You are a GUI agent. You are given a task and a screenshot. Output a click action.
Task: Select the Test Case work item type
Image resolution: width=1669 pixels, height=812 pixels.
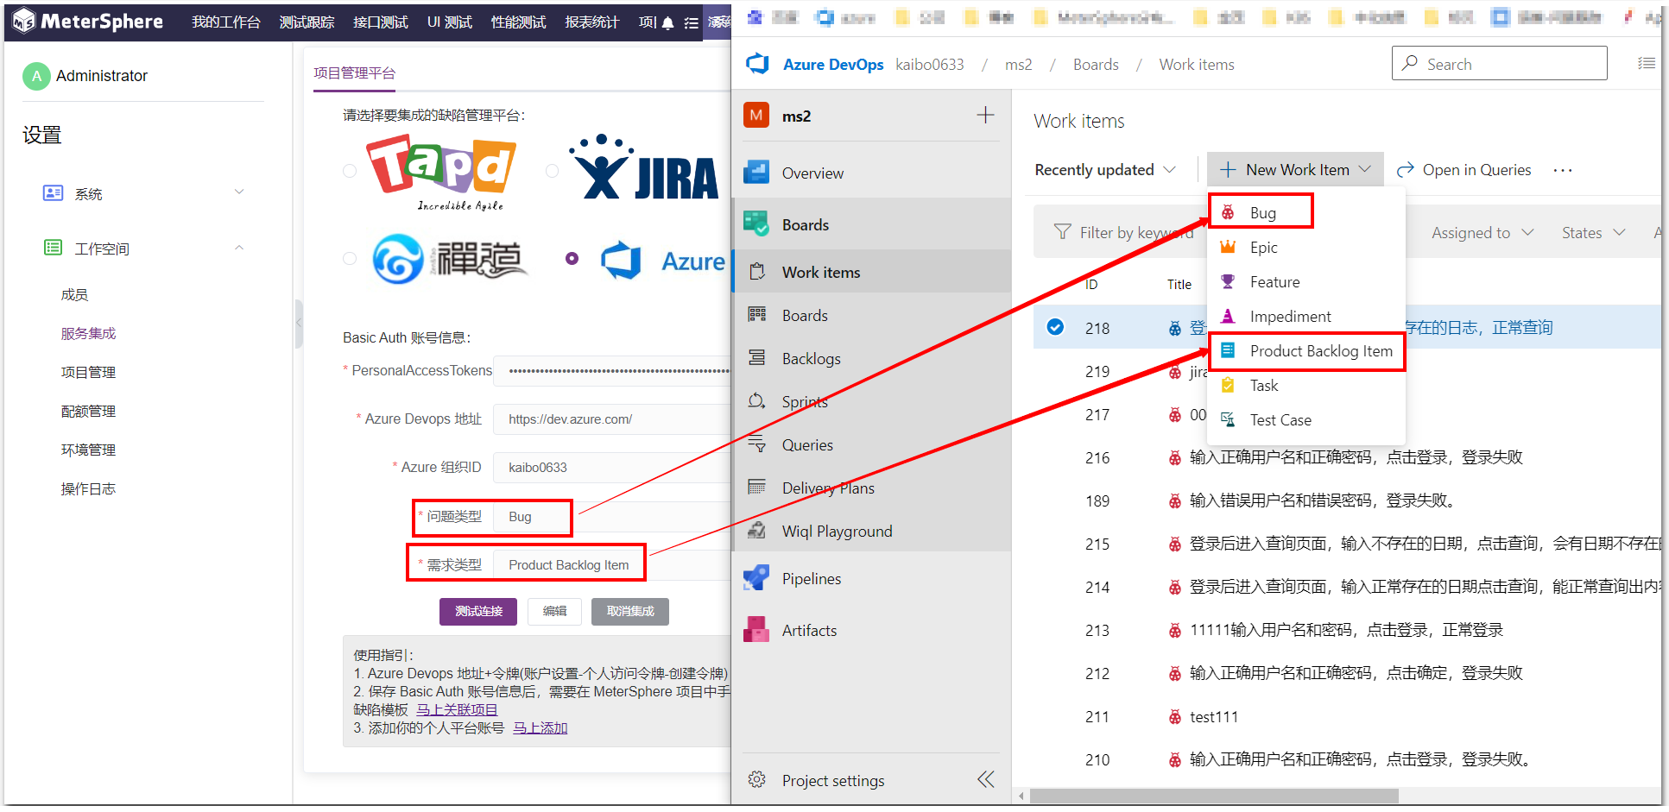[1280, 420]
